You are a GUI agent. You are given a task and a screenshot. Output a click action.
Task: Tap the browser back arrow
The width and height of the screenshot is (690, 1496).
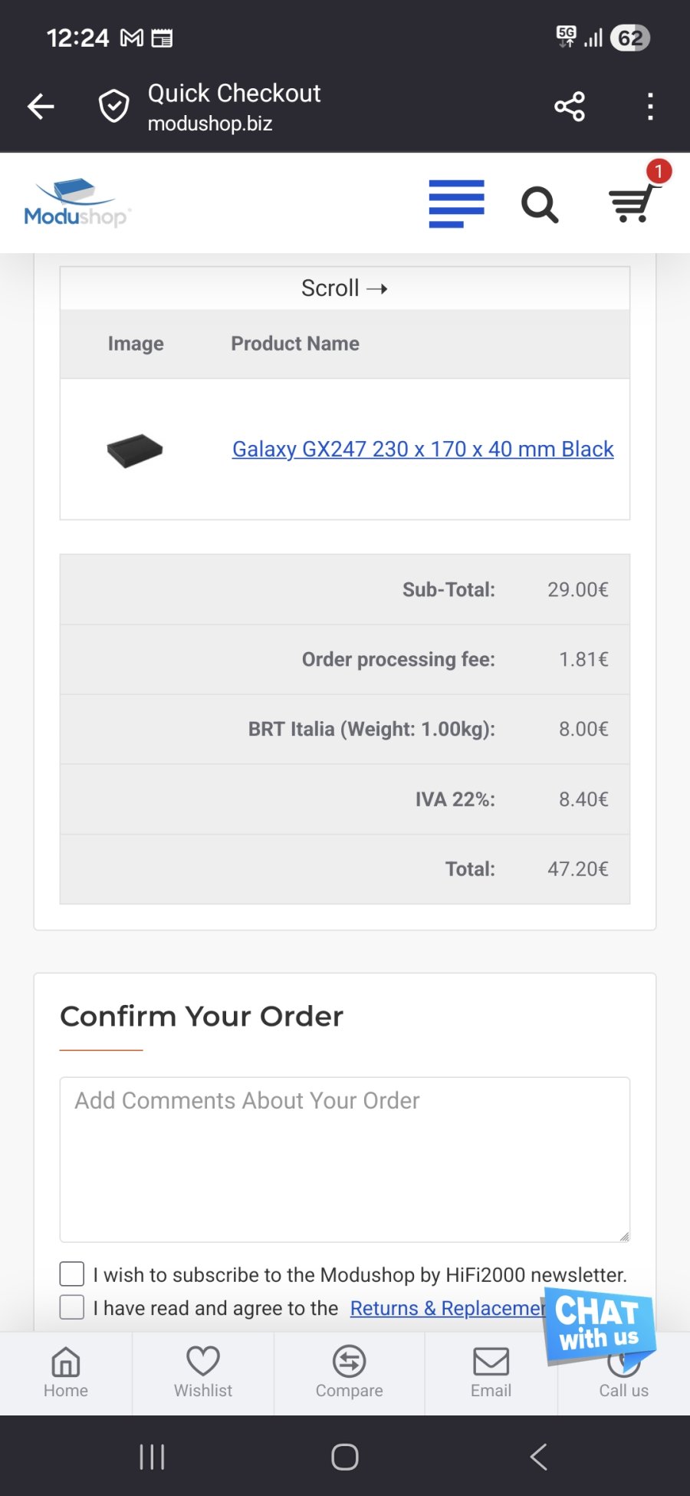click(x=41, y=107)
